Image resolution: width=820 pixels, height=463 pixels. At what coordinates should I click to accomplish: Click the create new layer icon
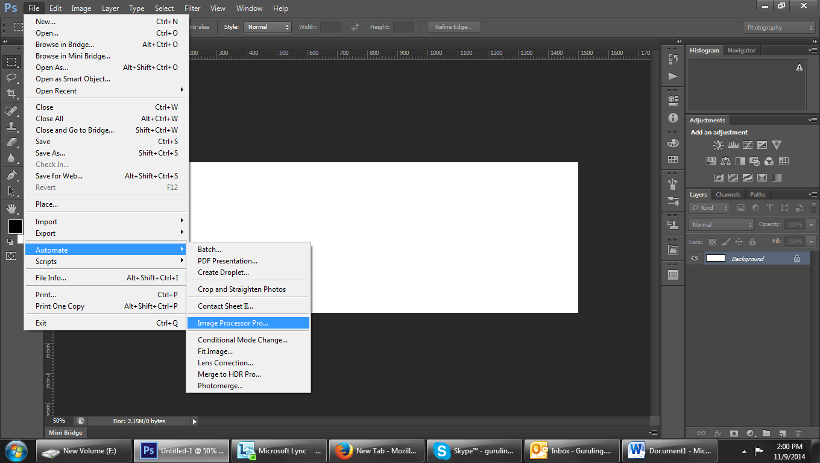(x=782, y=433)
